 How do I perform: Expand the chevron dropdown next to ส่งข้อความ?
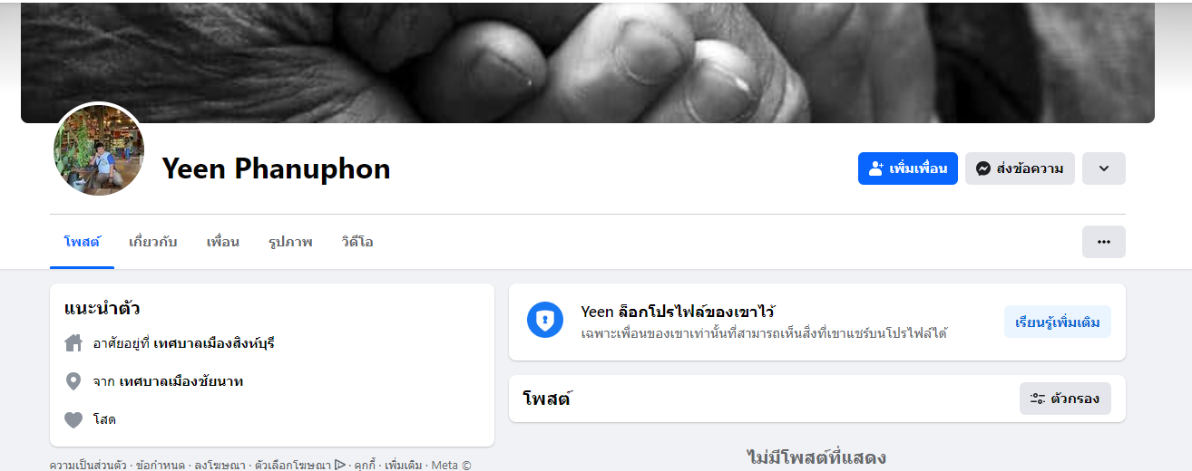[1104, 168]
